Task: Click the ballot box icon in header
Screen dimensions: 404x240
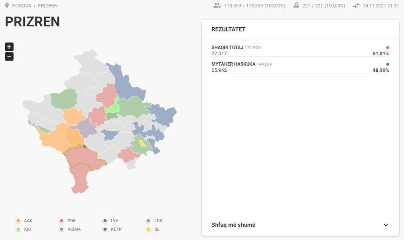Action: pyautogui.click(x=296, y=6)
